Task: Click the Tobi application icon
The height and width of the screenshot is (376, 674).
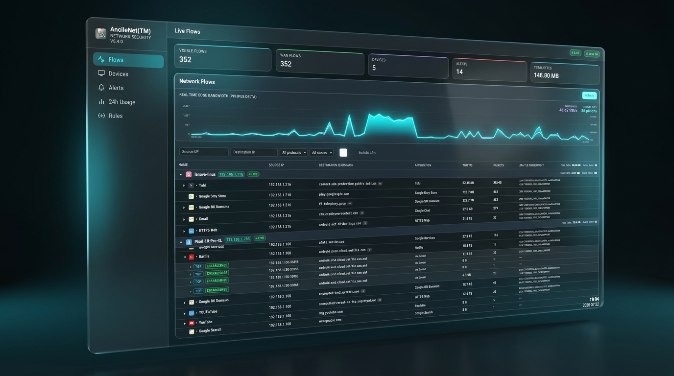Action: click(191, 186)
